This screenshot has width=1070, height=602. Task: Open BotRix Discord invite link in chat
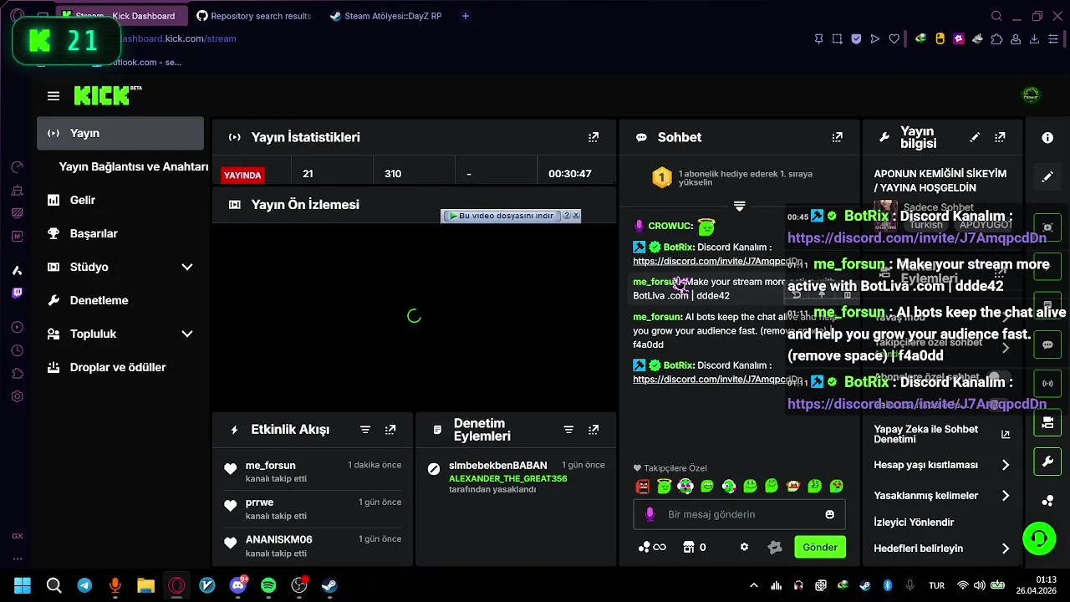pyautogui.click(x=709, y=261)
